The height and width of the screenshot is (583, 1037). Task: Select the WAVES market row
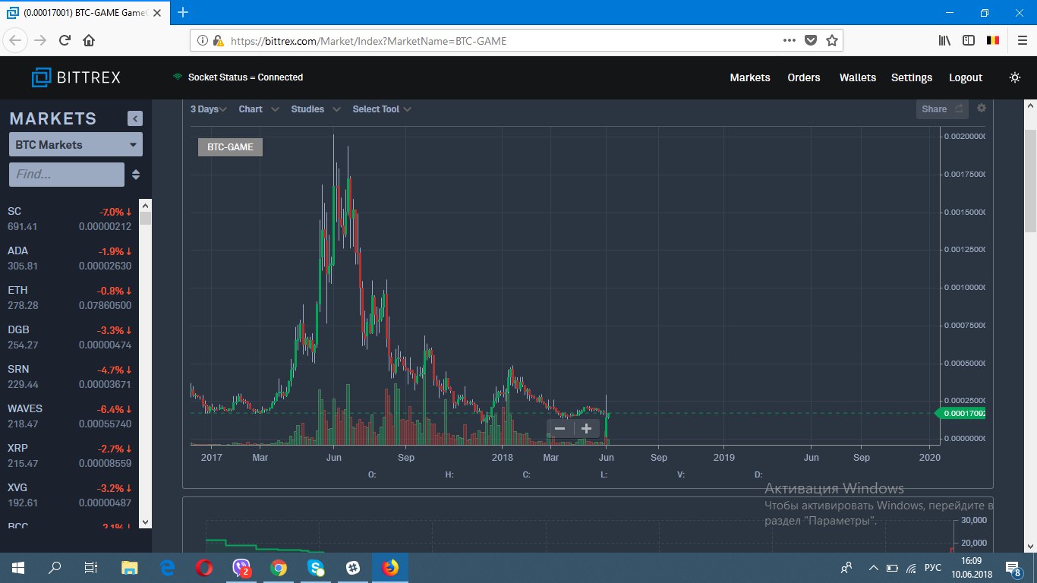(70, 416)
